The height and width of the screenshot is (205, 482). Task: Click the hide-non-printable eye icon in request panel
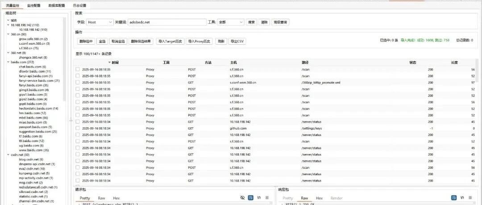tap(242, 197)
